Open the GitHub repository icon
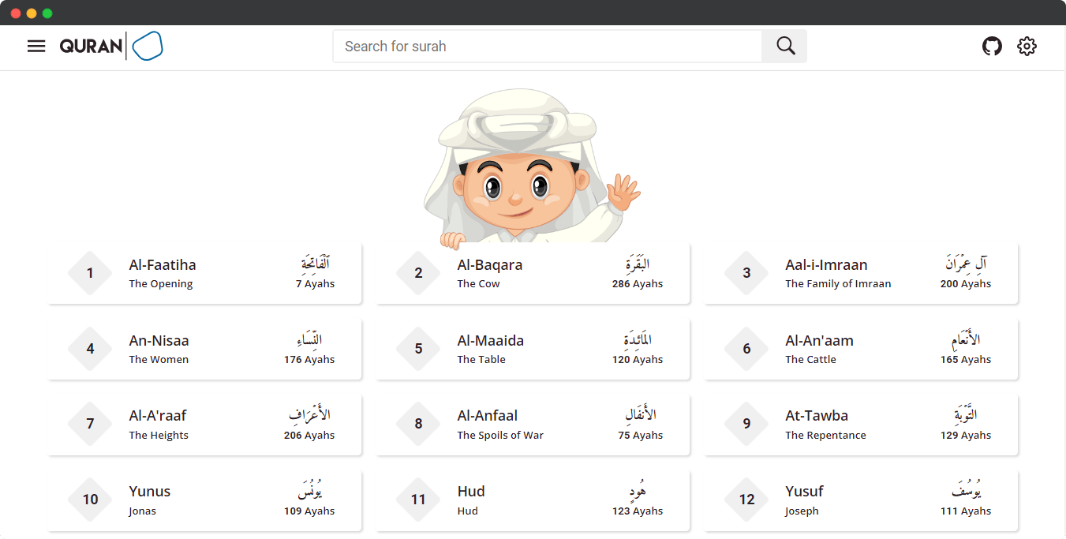Image resolution: width=1066 pixels, height=539 pixels. point(992,46)
